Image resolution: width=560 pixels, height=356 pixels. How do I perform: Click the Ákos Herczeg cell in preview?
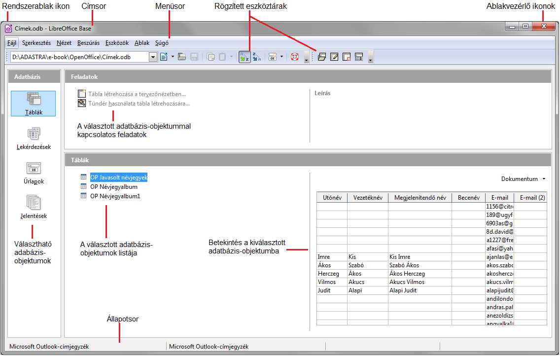click(420, 274)
